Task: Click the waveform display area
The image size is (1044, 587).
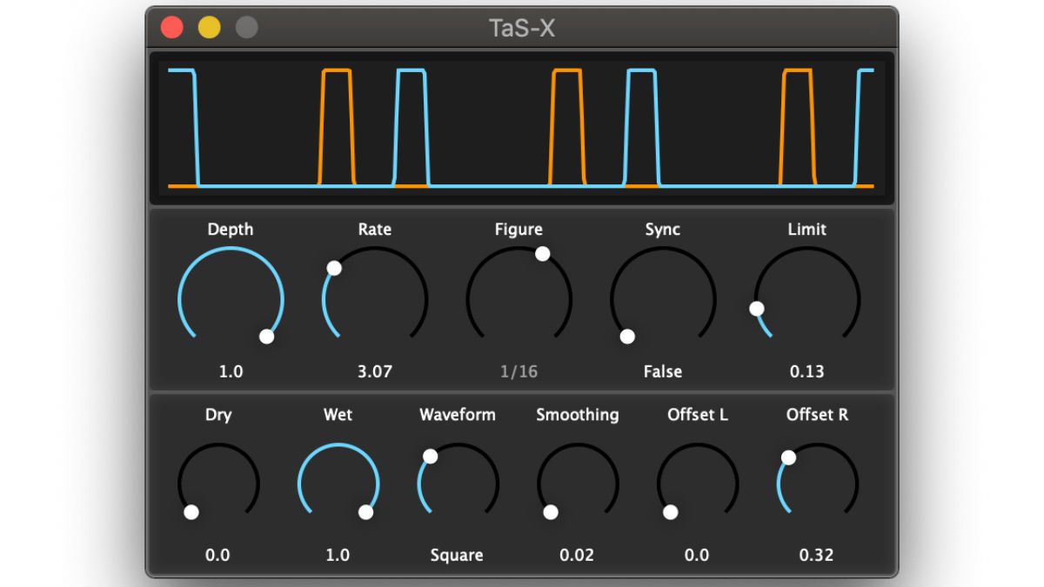Action: 522,128
